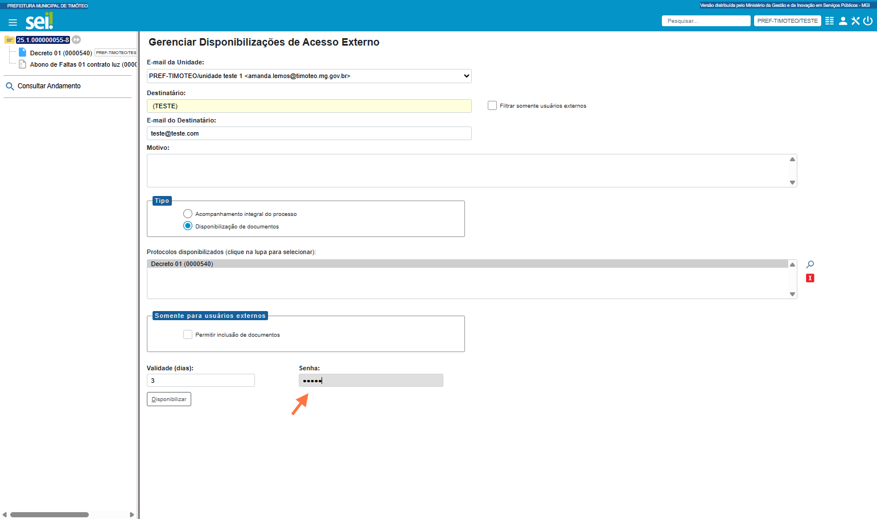Click Motivo scroll down arrow
Image resolution: width=877 pixels, height=519 pixels.
point(792,182)
